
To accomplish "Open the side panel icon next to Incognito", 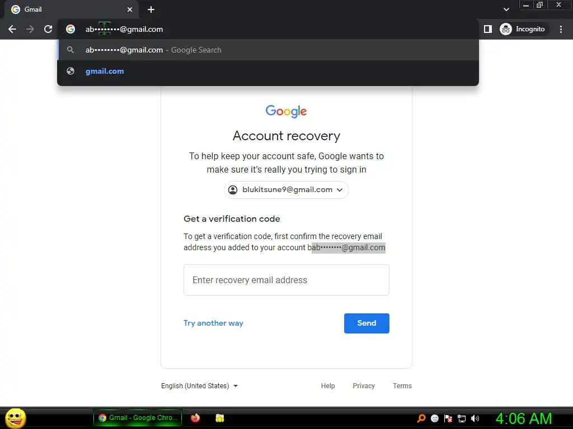I will click(x=488, y=29).
